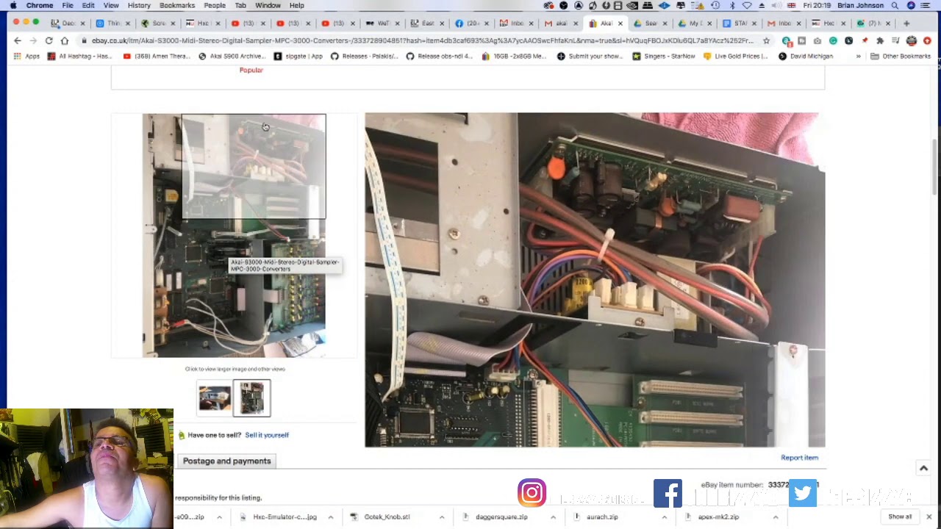Click the main listing photo in the left gallery

click(x=234, y=235)
